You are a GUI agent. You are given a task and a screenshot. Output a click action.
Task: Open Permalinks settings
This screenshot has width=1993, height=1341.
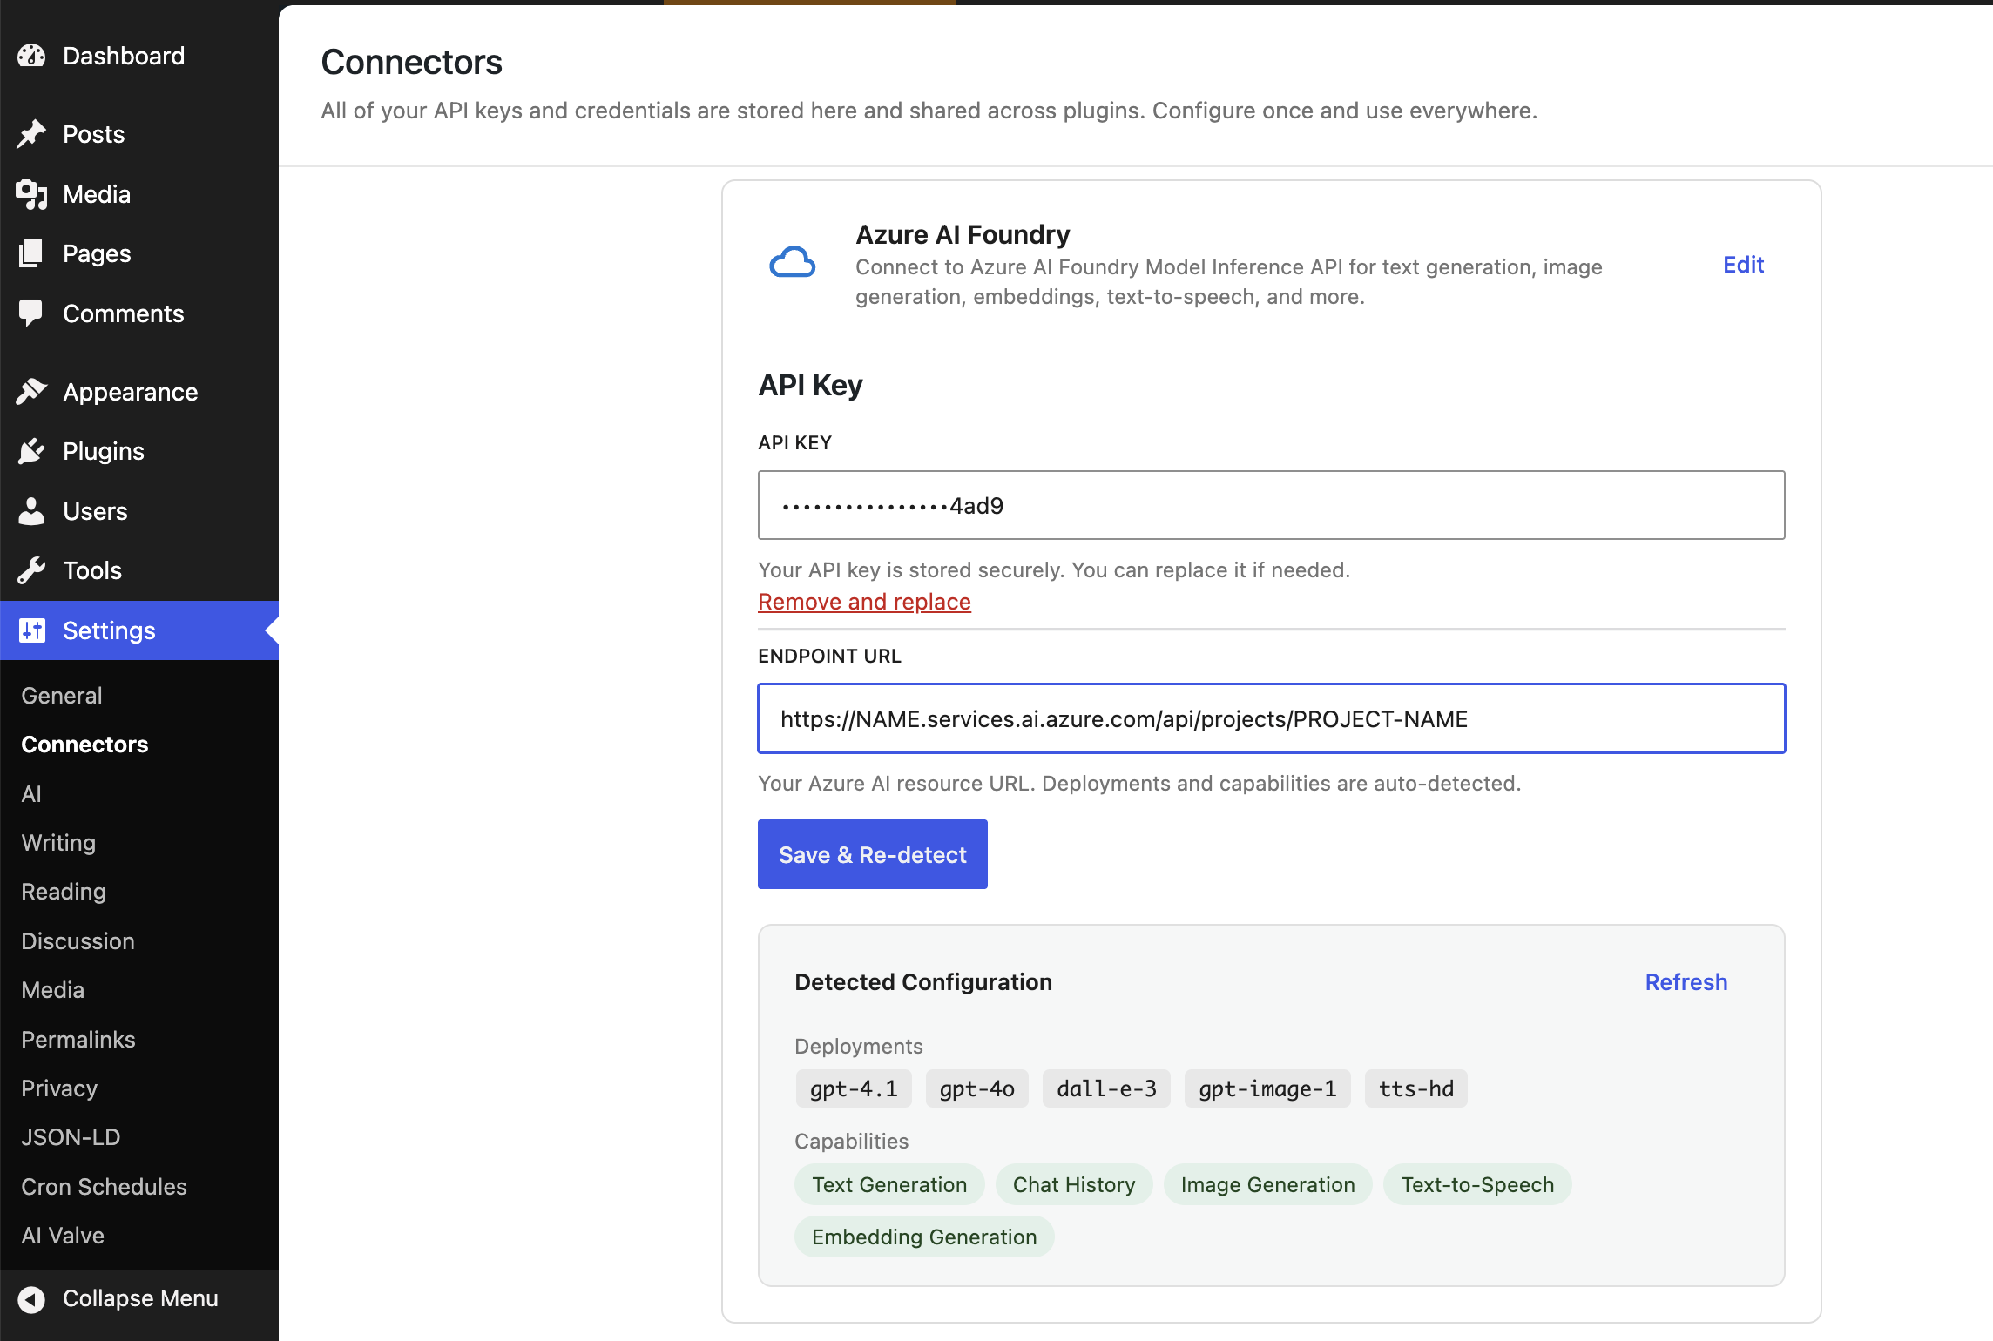click(x=78, y=1039)
